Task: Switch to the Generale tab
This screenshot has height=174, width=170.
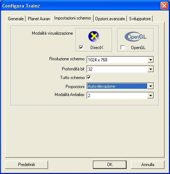Action: click(16, 19)
